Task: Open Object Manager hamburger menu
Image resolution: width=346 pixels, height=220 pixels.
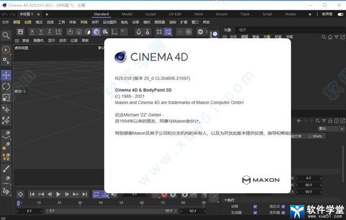Action: pos(225,37)
